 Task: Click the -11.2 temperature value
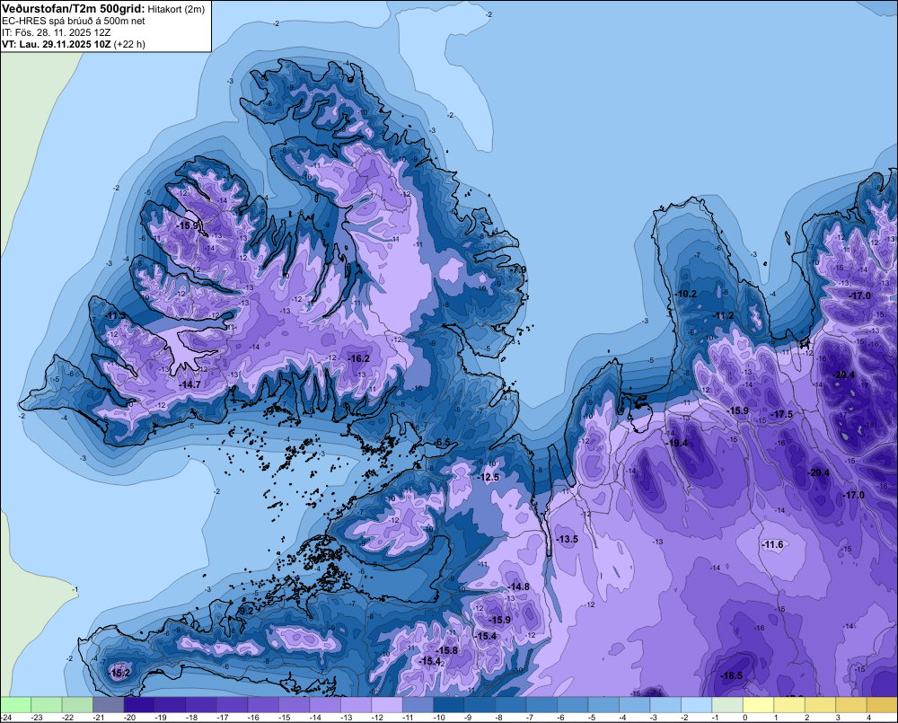pyautogui.click(x=723, y=315)
